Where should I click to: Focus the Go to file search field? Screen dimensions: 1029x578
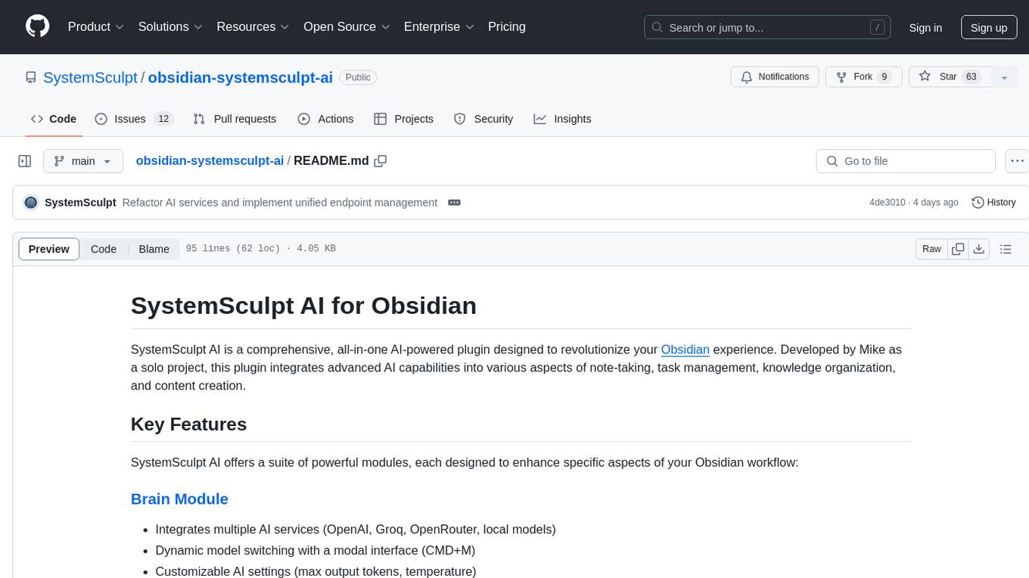coord(906,161)
